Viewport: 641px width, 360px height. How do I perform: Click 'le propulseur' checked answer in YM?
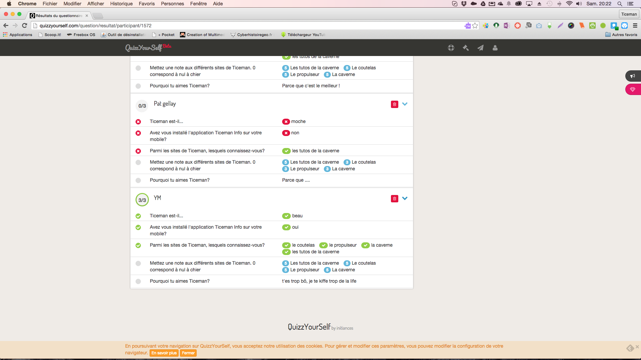point(338,245)
